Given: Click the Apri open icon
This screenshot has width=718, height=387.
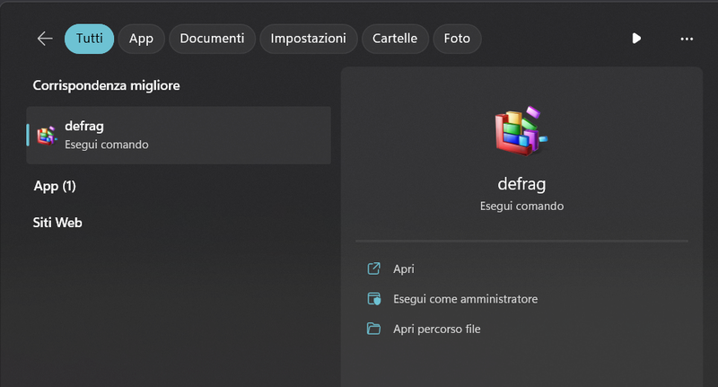Looking at the screenshot, I should tap(374, 268).
